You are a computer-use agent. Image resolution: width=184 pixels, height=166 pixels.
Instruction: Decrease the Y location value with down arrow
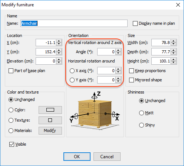pyautogui.click(x=59, y=53)
